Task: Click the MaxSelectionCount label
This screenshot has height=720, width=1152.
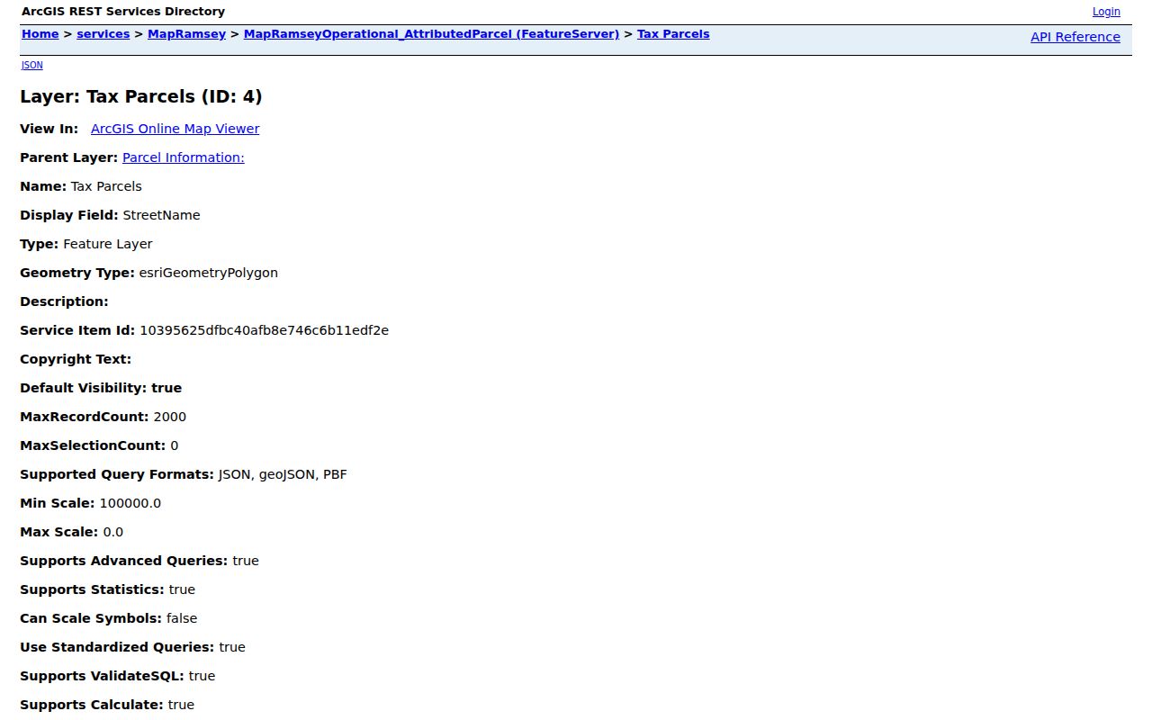Action: [93, 445]
